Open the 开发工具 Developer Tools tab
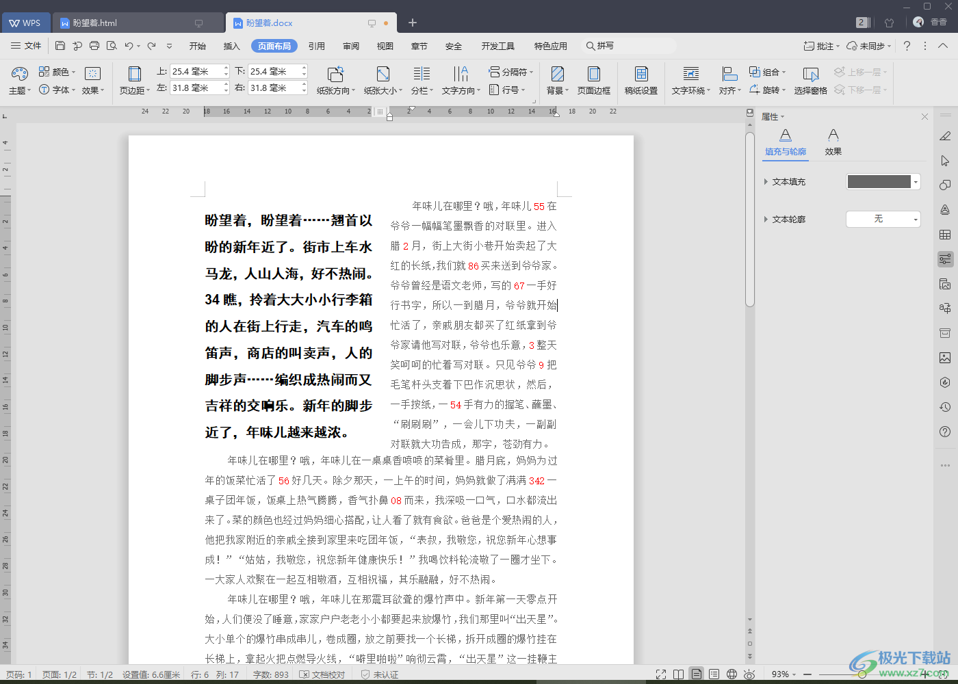958x684 pixels. tap(498, 46)
